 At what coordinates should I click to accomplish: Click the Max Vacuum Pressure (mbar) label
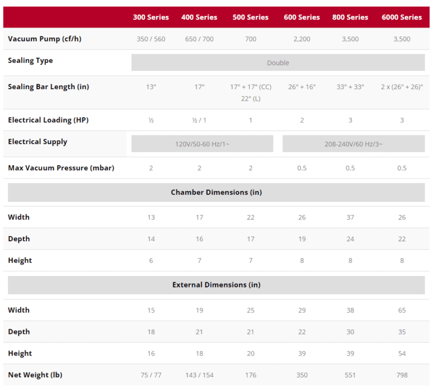pos(61,168)
